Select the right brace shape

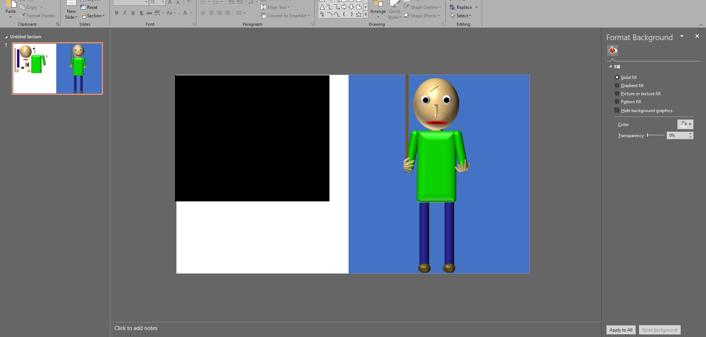coord(351,14)
